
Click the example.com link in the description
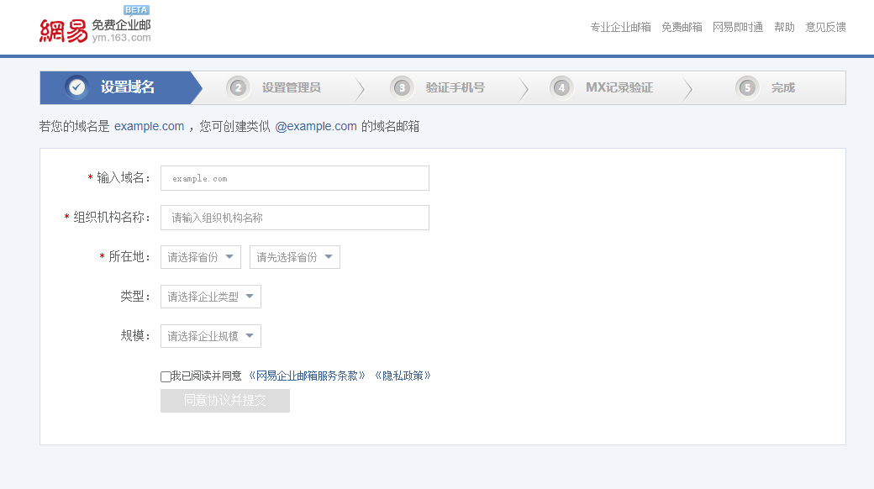point(149,126)
